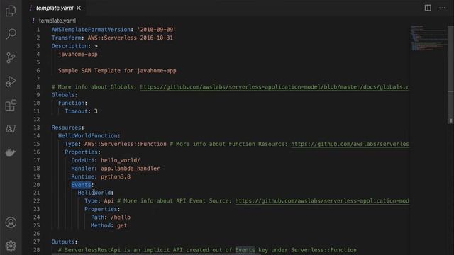This screenshot has height=255, width=454.
Task: Click line number 27
Action: [36, 242]
